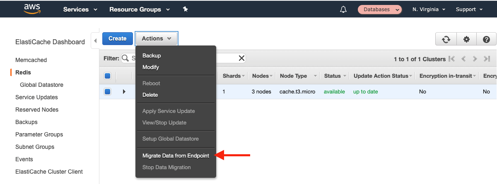Choose Modify from Actions menu

pyautogui.click(x=151, y=67)
